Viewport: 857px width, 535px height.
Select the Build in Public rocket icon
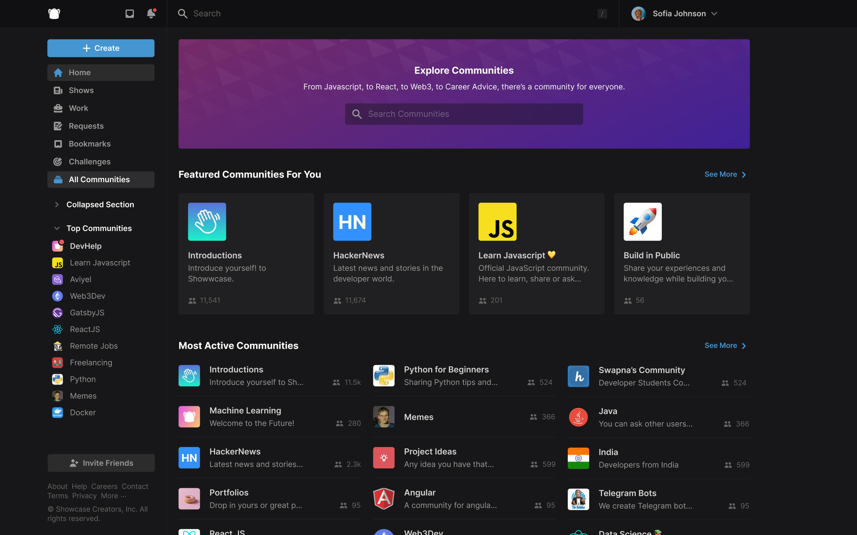point(642,221)
